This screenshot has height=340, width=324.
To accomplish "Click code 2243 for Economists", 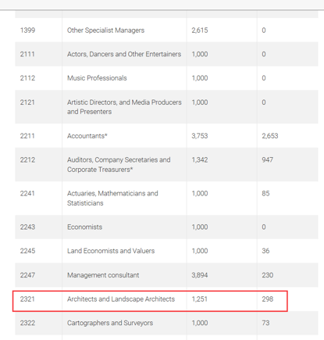I will [27, 227].
